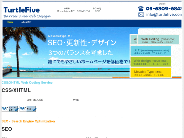
Task: Click the CSS/XHTML Web Coding Service heading
Action: 27,83
